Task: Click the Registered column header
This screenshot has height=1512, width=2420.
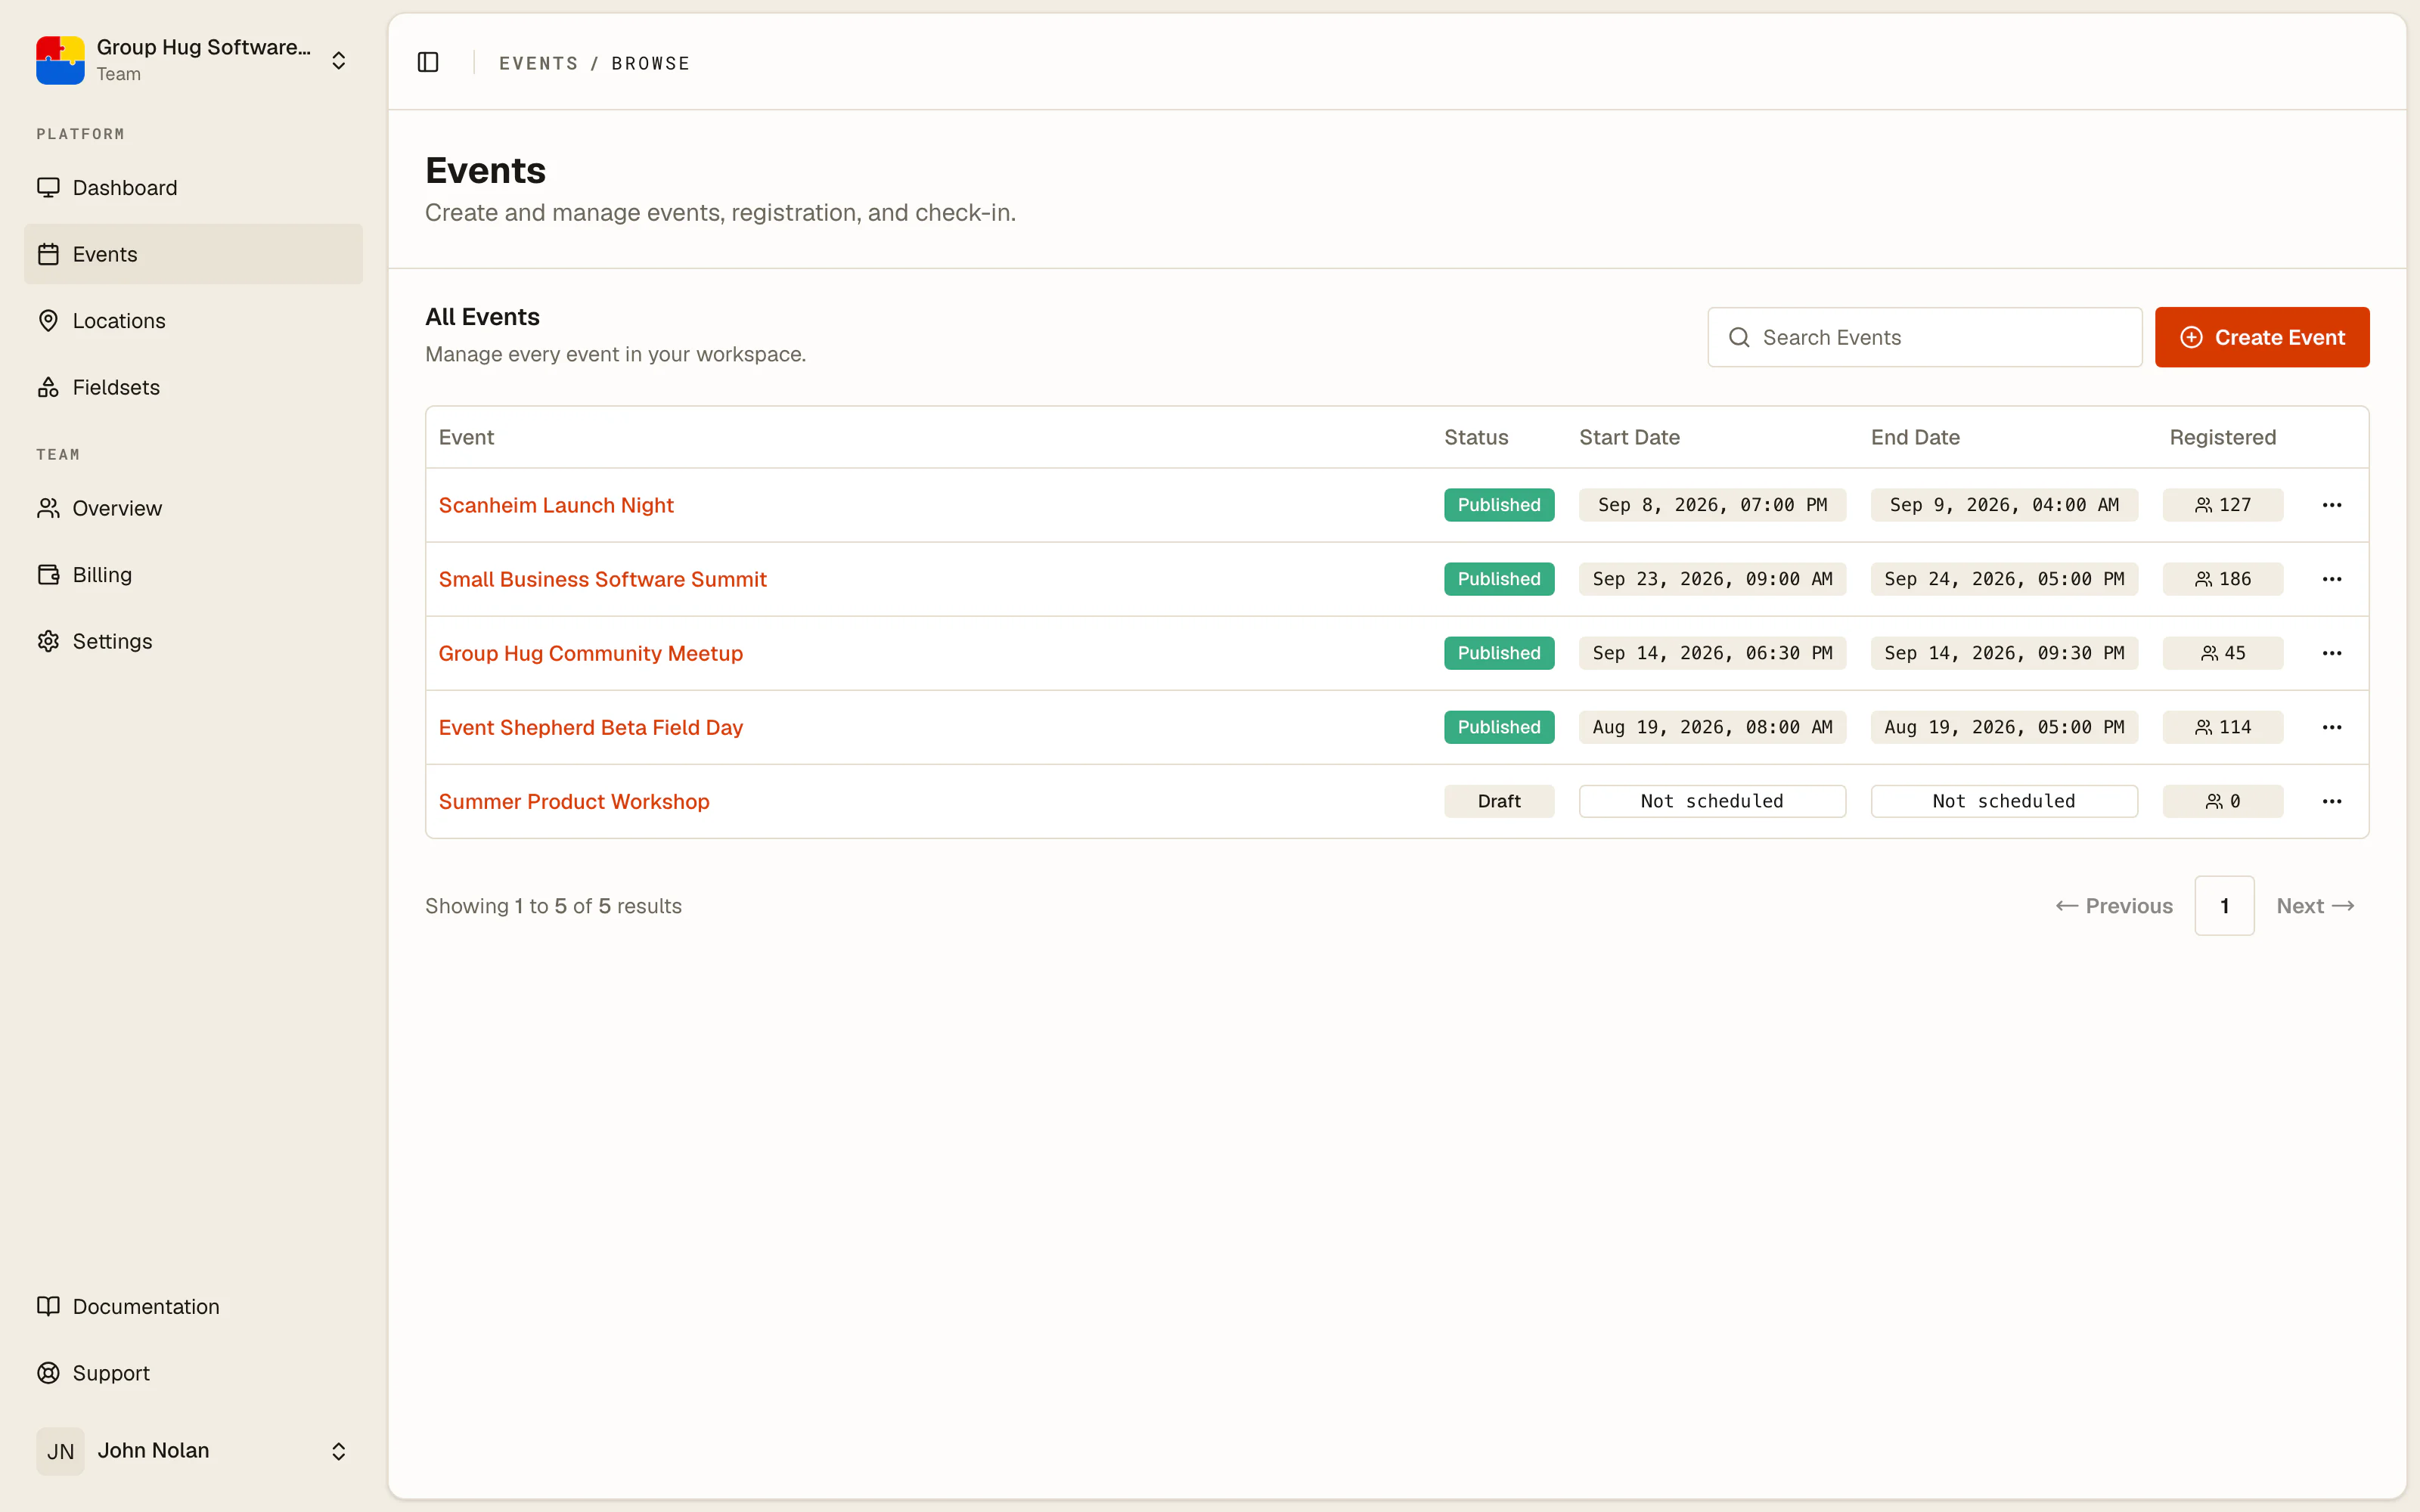Action: (x=2222, y=437)
